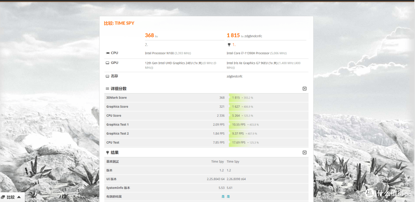
Task: Click the SystemInfo 版本 row label
Action: (118, 188)
